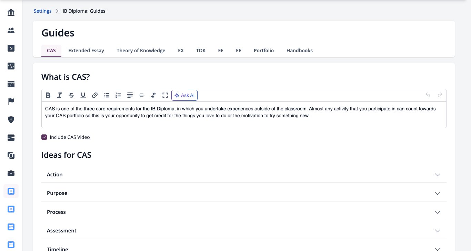This screenshot has height=251, width=471.
Task: Click the undo arrow in the editor
Action: (x=428, y=95)
